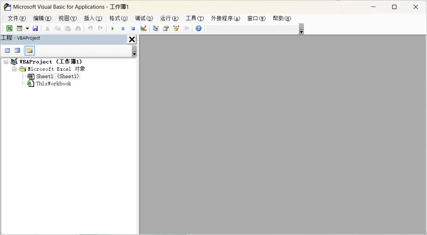Toggle Design Mode icon

click(x=143, y=28)
